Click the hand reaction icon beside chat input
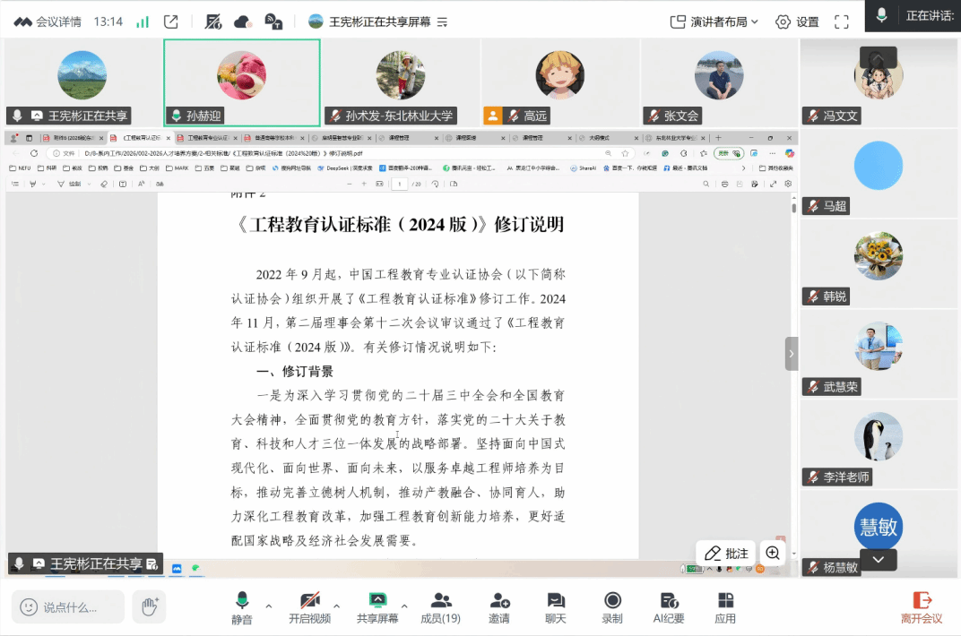Screen dimensions: 961x636 150,606
